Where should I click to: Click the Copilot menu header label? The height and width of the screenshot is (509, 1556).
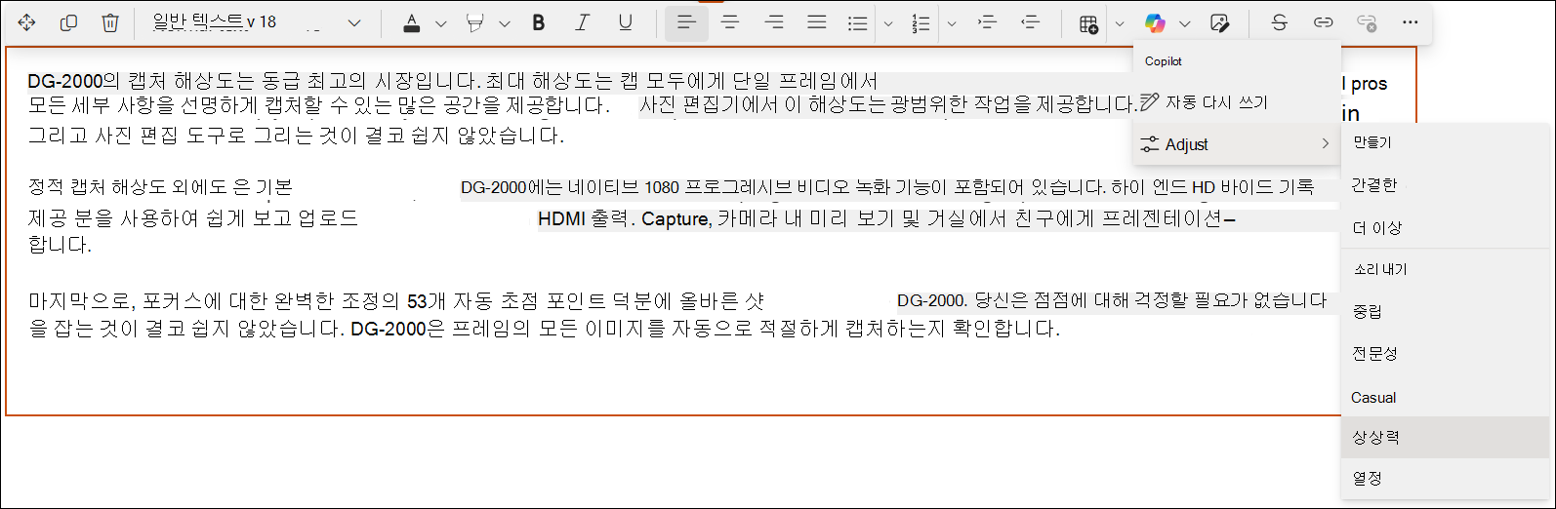pos(1164,61)
